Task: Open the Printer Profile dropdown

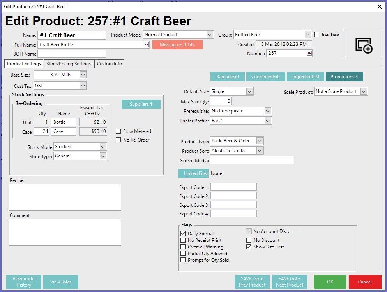Action: click(267, 121)
